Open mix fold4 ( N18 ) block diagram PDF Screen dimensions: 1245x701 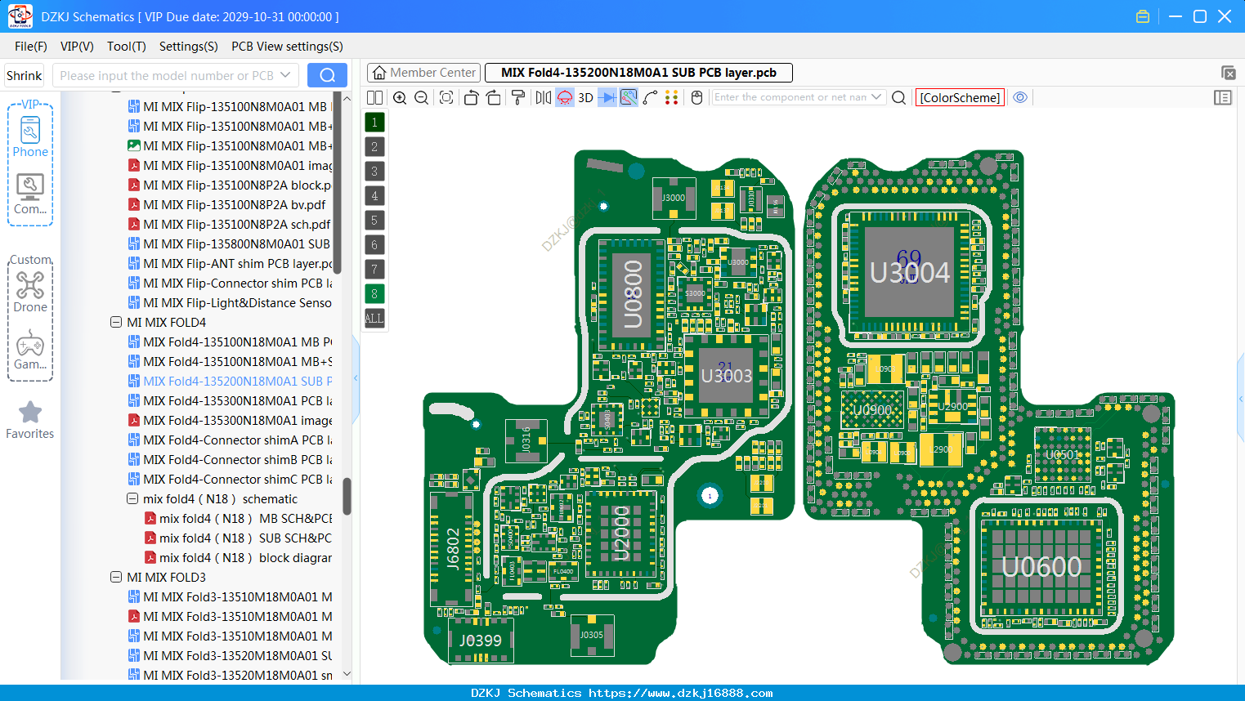tap(239, 557)
